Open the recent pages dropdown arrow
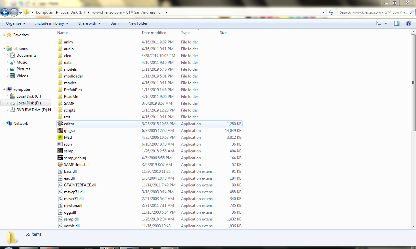416x249 pixels. (20, 13)
